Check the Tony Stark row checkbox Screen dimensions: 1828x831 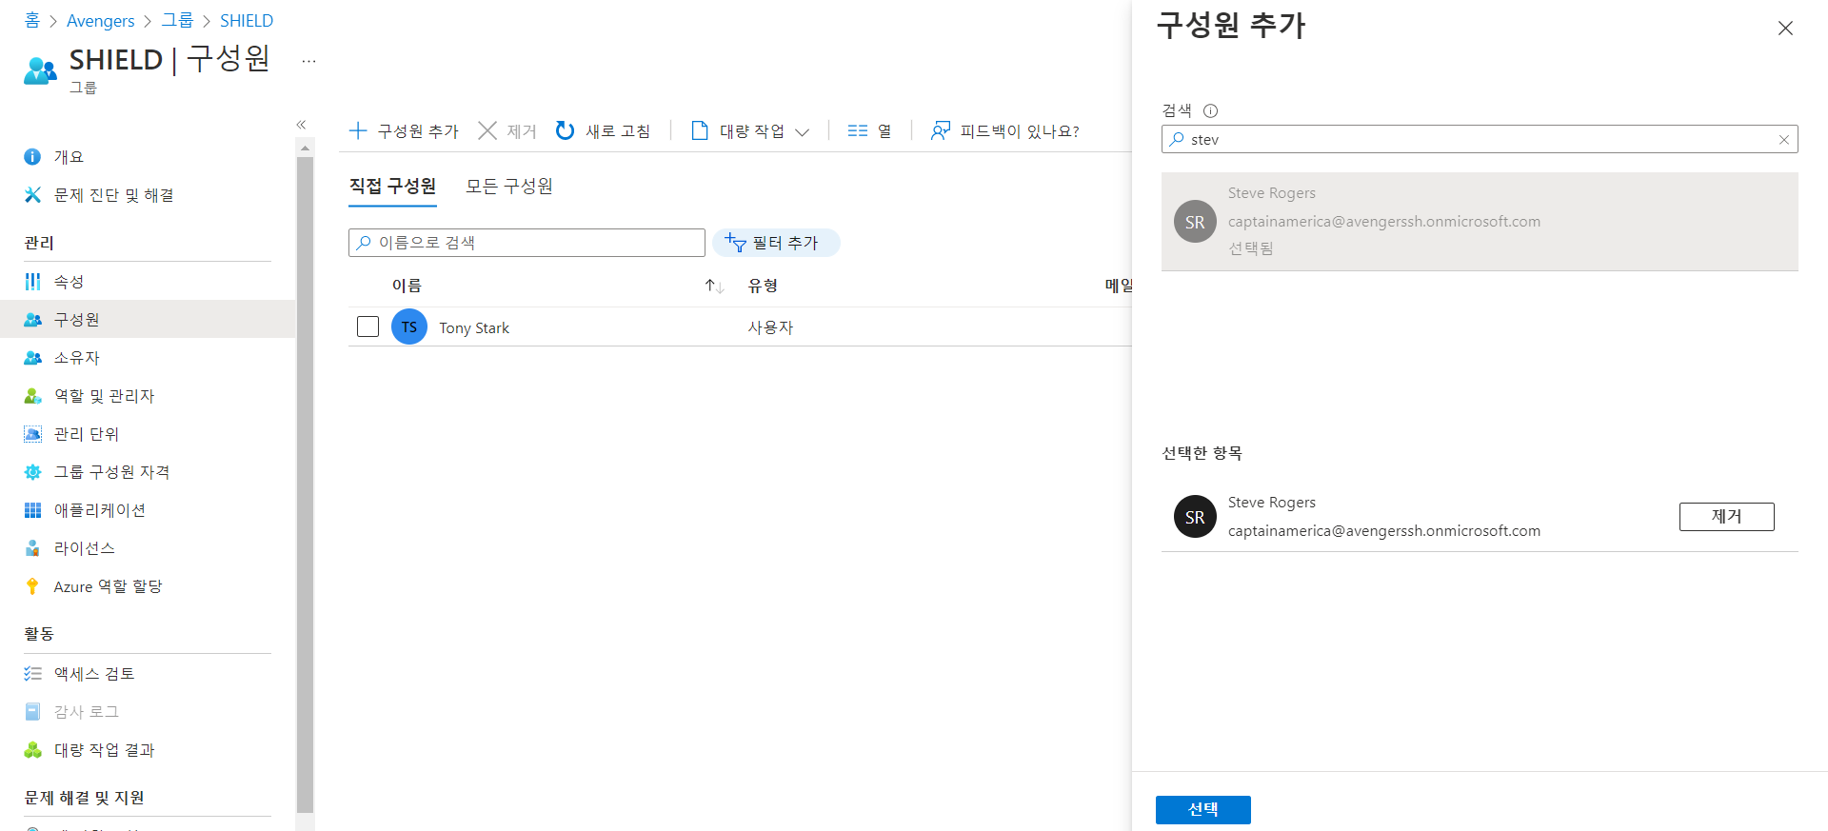coord(368,326)
